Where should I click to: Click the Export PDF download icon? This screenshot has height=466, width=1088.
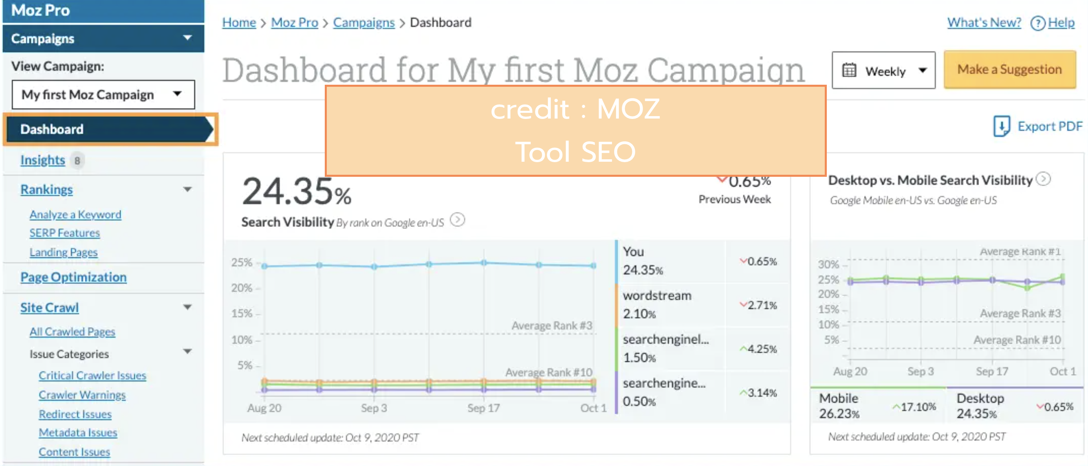click(1001, 126)
